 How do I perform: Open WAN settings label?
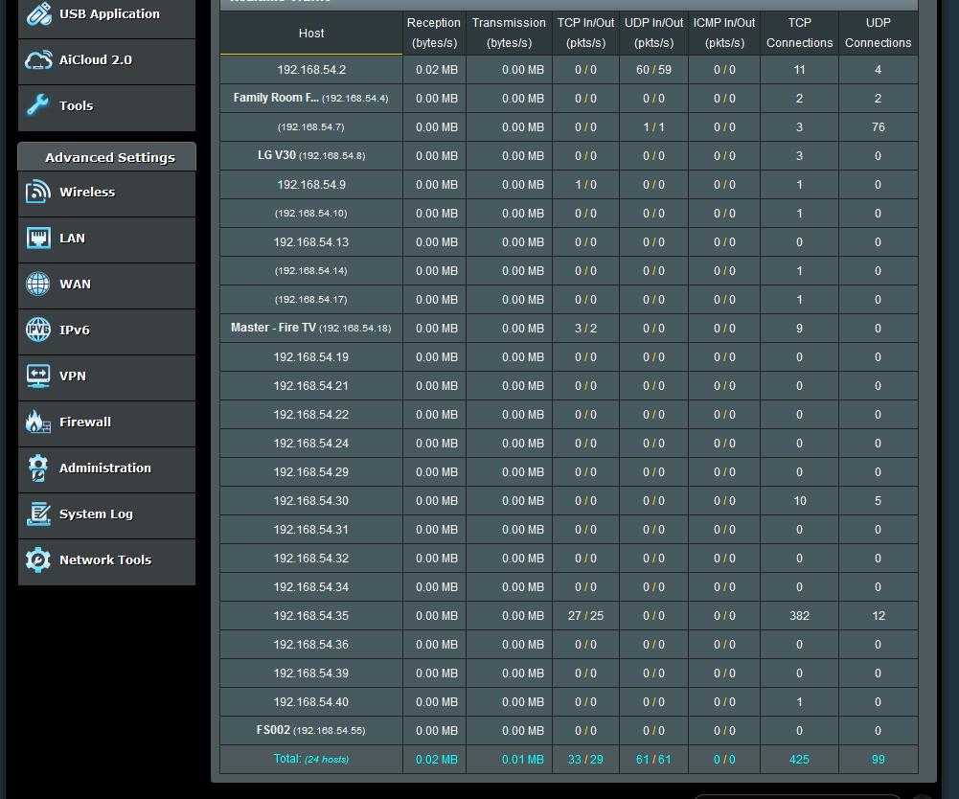(76, 284)
